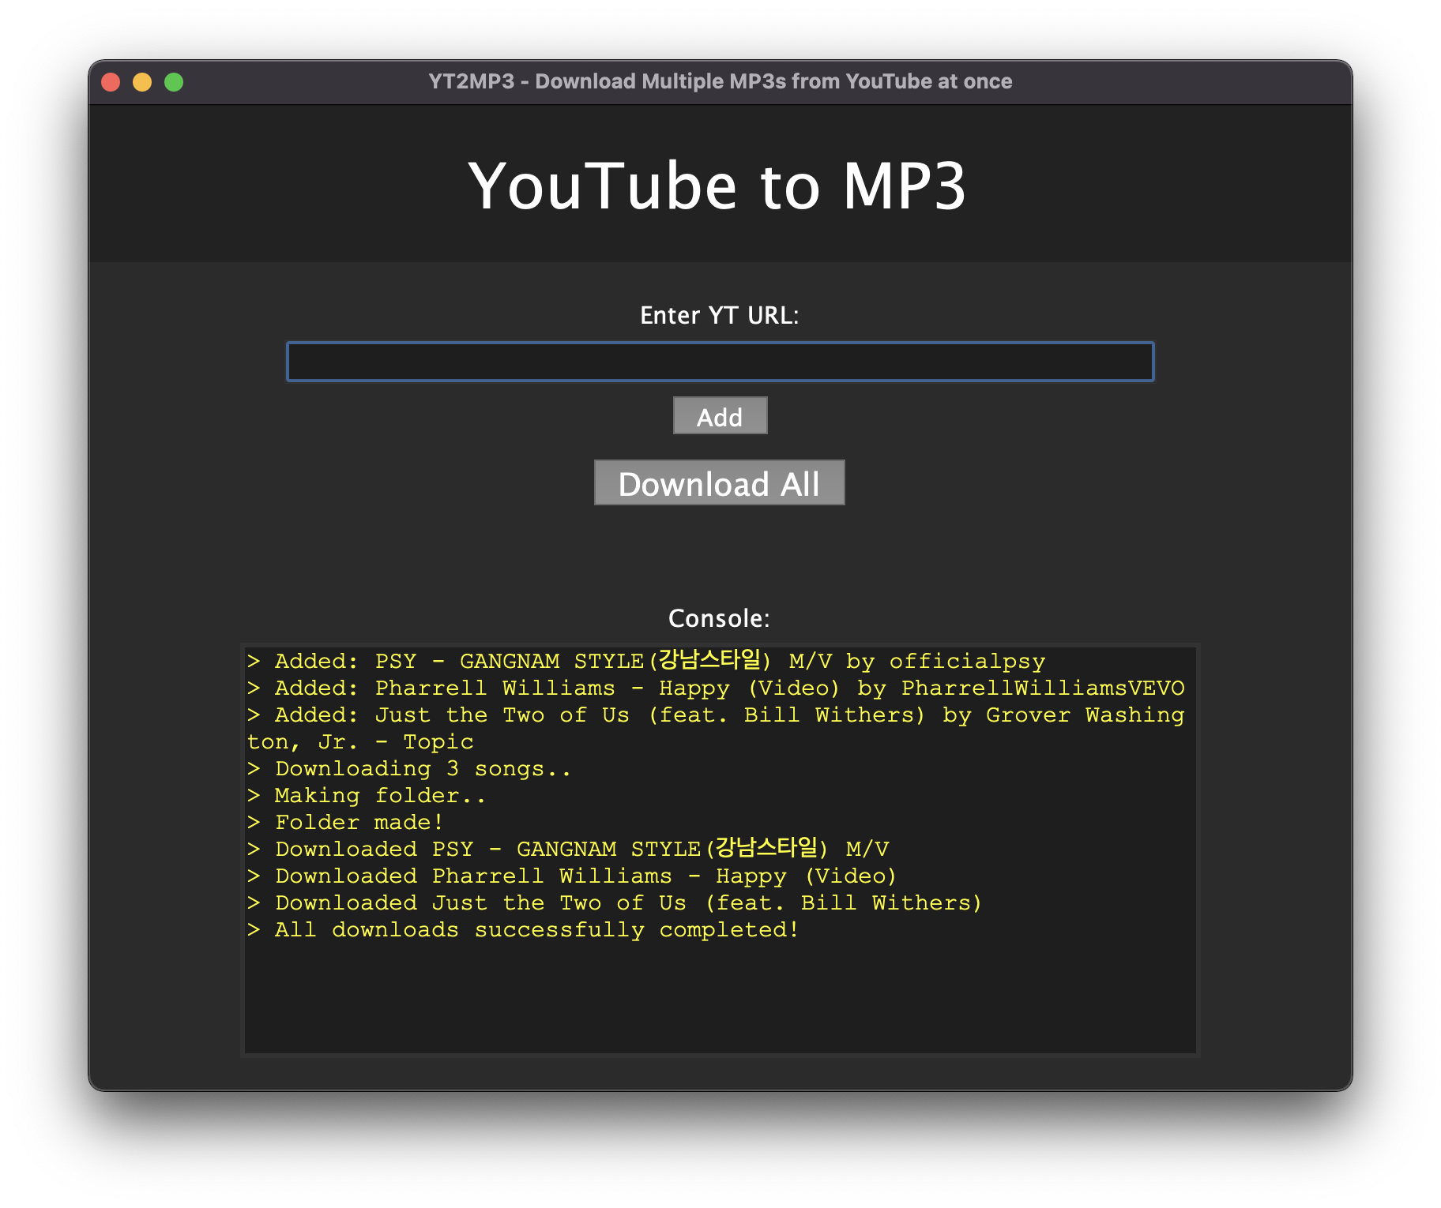
Task: Click the Enter YT URL input field
Action: tap(720, 362)
